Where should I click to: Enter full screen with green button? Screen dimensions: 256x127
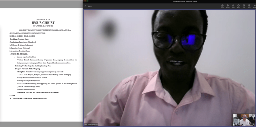tap(88, 1)
